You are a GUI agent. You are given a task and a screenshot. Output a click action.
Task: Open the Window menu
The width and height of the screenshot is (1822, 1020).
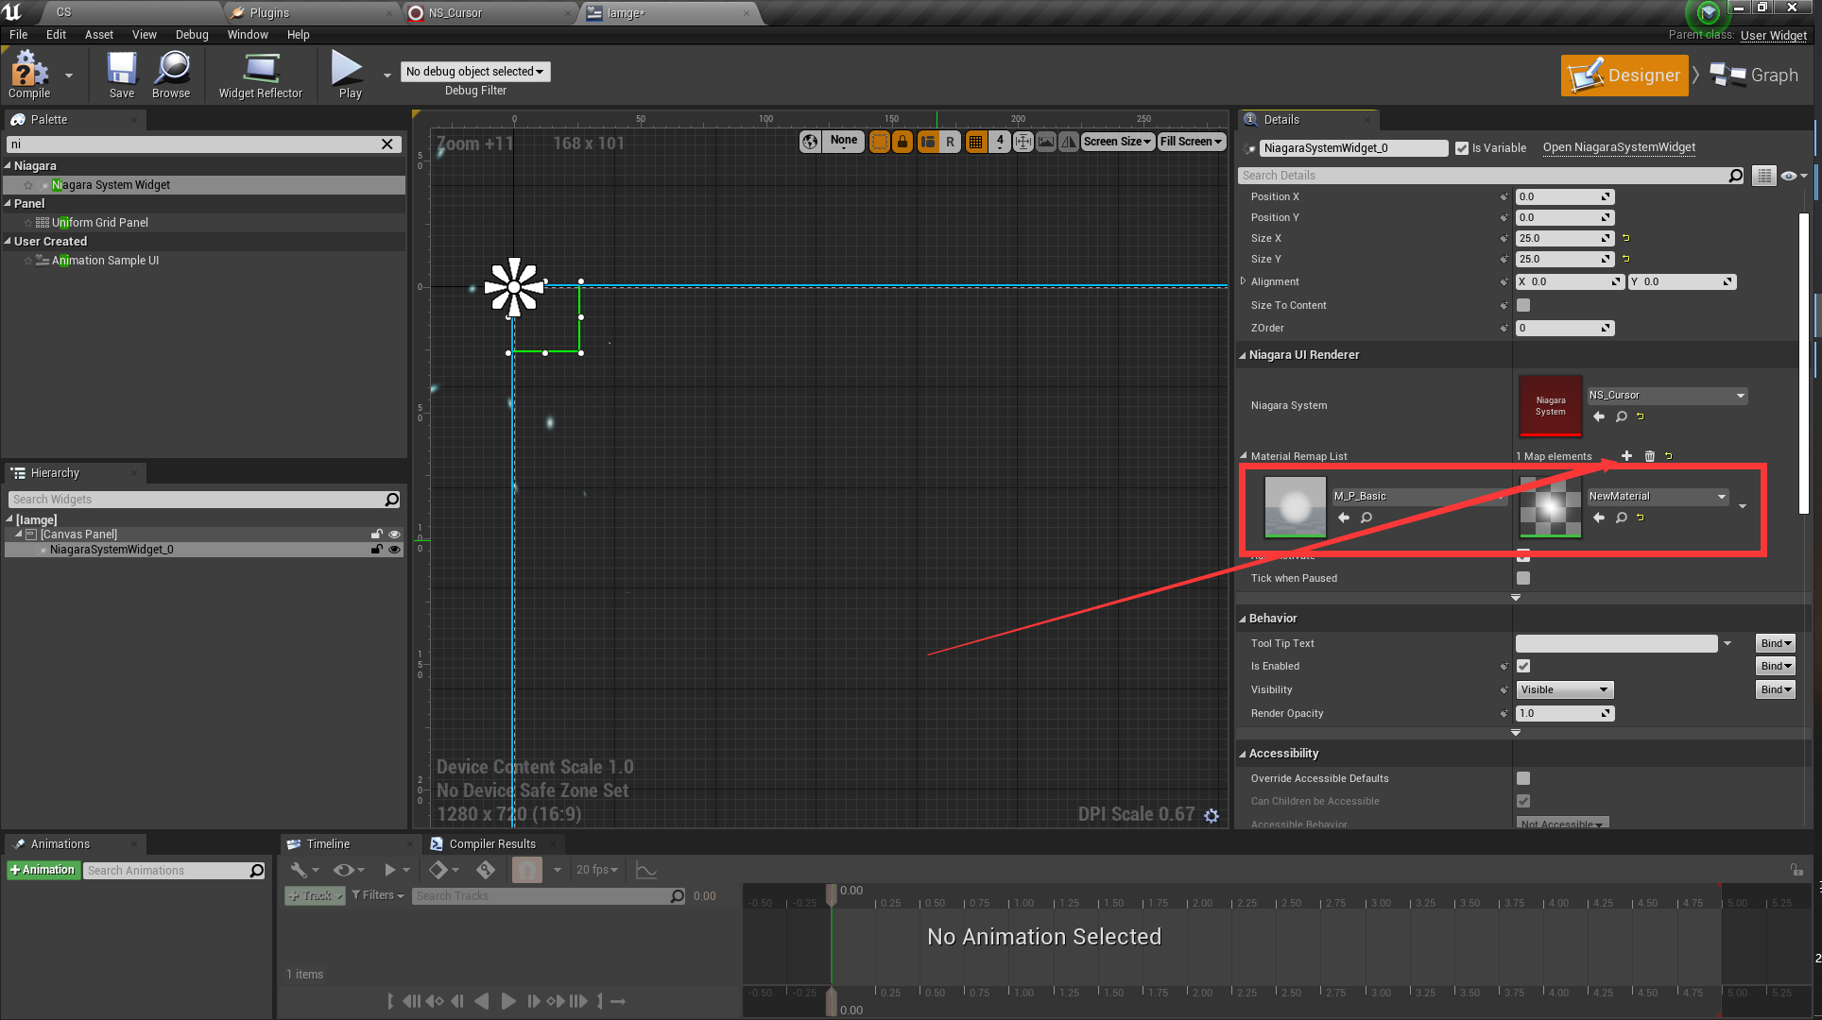(x=248, y=35)
